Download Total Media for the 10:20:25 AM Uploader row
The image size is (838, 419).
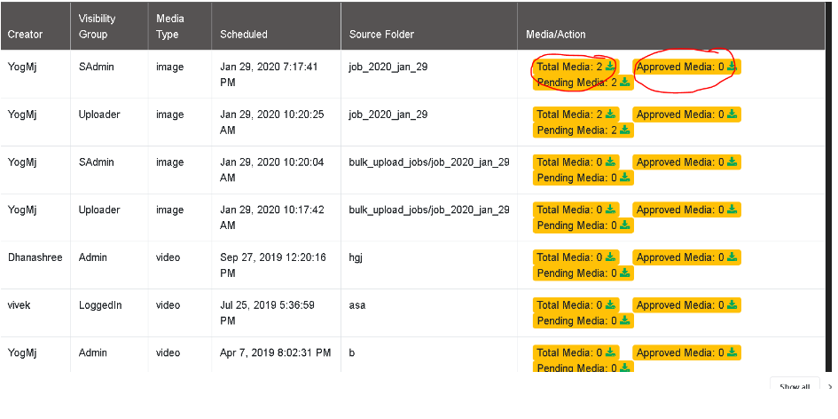pos(610,114)
